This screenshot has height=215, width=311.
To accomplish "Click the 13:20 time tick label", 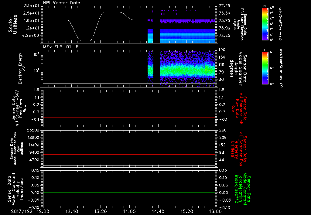I will (x=100, y=211).
